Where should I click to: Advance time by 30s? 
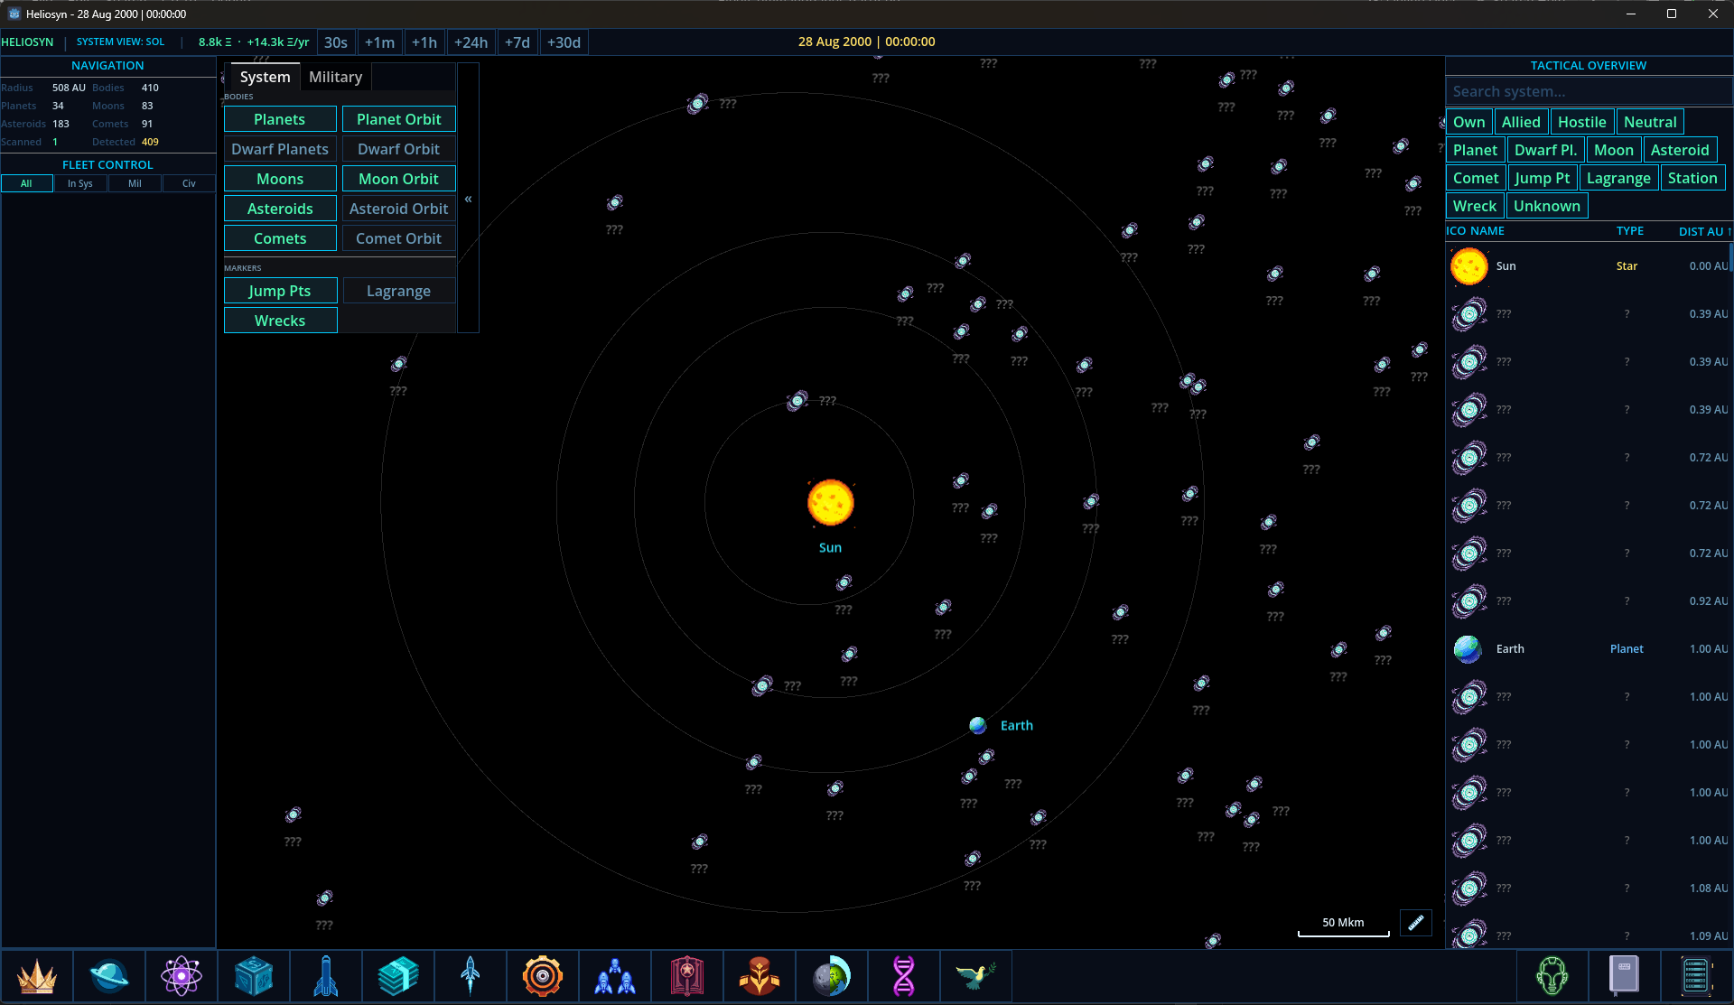point(336,42)
